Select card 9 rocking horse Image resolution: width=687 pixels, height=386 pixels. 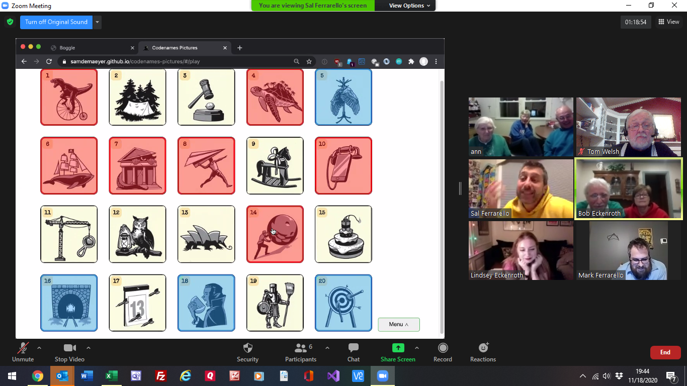point(275,165)
